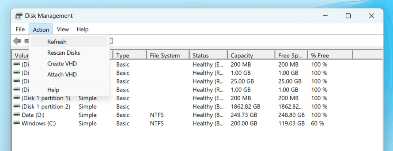393x151 pixels.
Task: Close the Disk Management window
Action: [372, 16]
